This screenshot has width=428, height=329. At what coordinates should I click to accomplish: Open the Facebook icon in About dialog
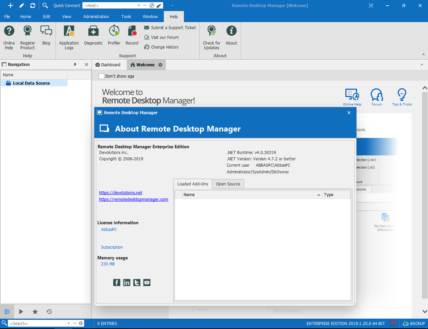pyautogui.click(x=117, y=283)
